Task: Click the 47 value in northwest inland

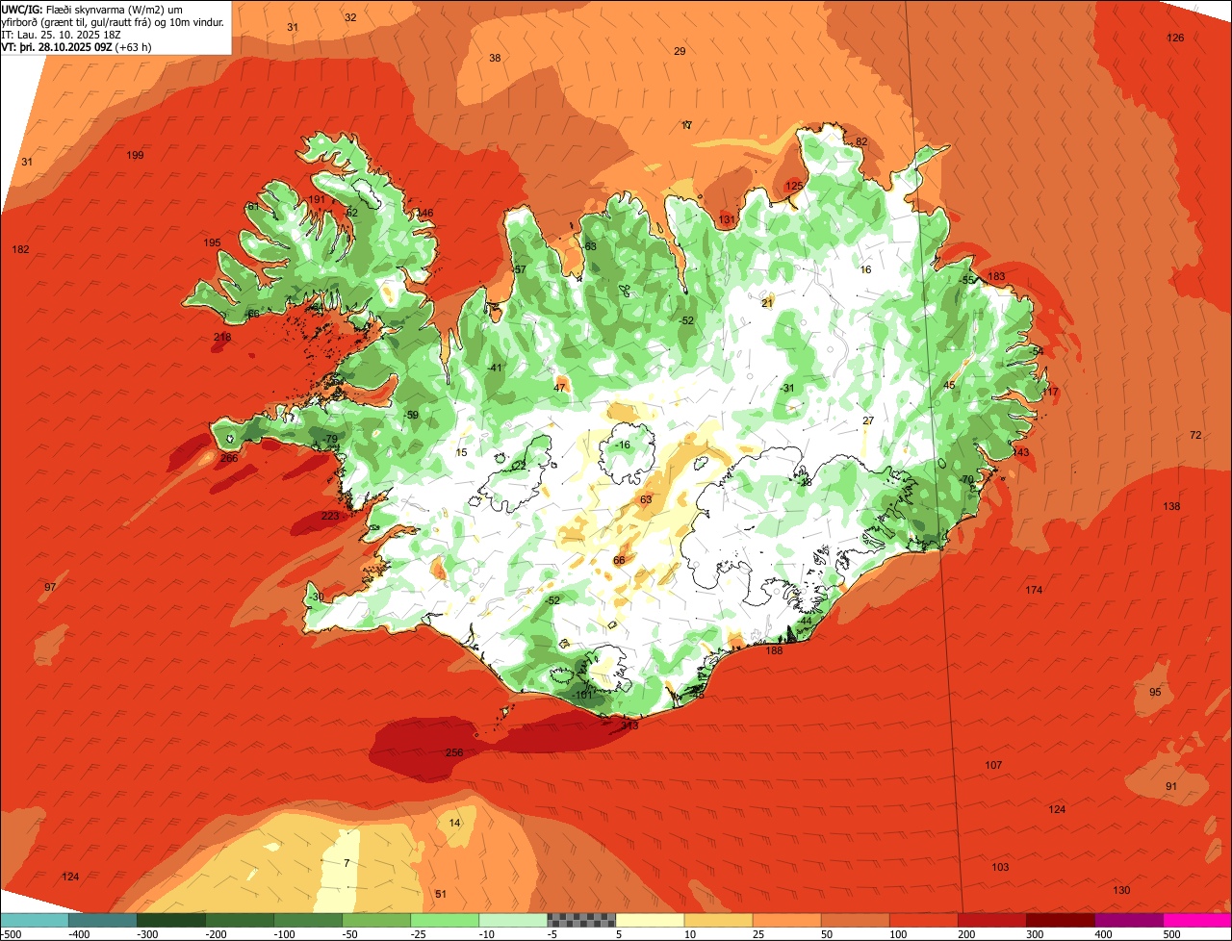Action: [x=559, y=388]
